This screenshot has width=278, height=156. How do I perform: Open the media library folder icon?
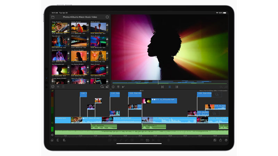53,17
